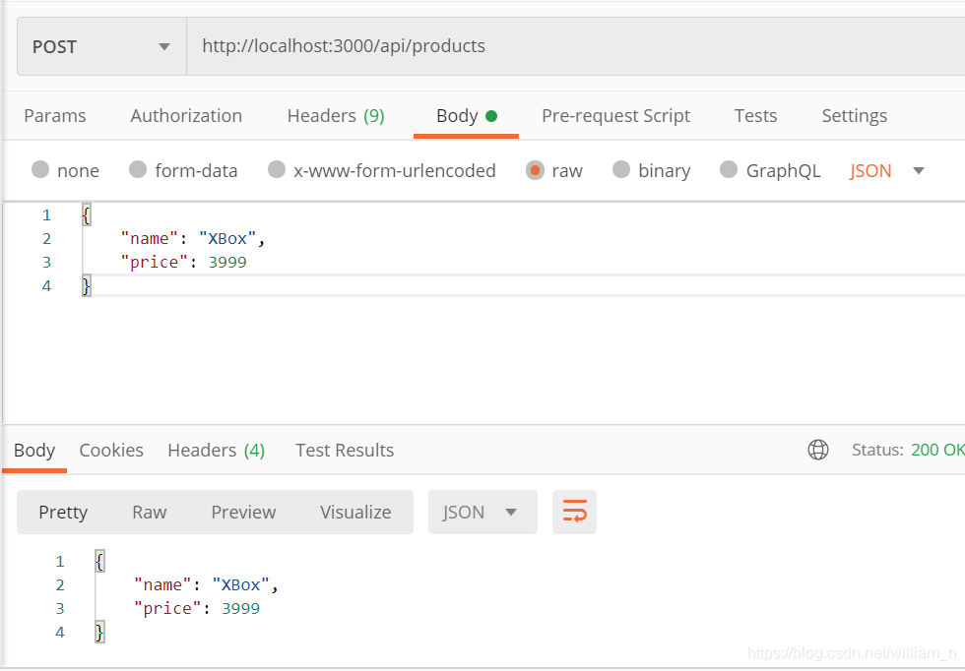The width and height of the screenshot is (965, 671).
Task: Switch response view to Raw
Action: click(149, 513)
